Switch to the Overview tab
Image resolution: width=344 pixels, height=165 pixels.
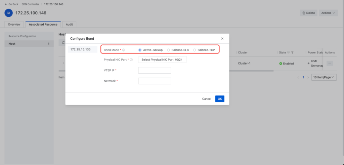[14, 25]
